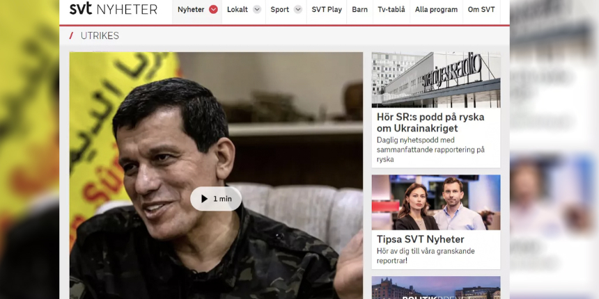This screenshot has height=299, width=599.
Task: Expand the Sport dropdown chevron
Action: coord(298,10)
